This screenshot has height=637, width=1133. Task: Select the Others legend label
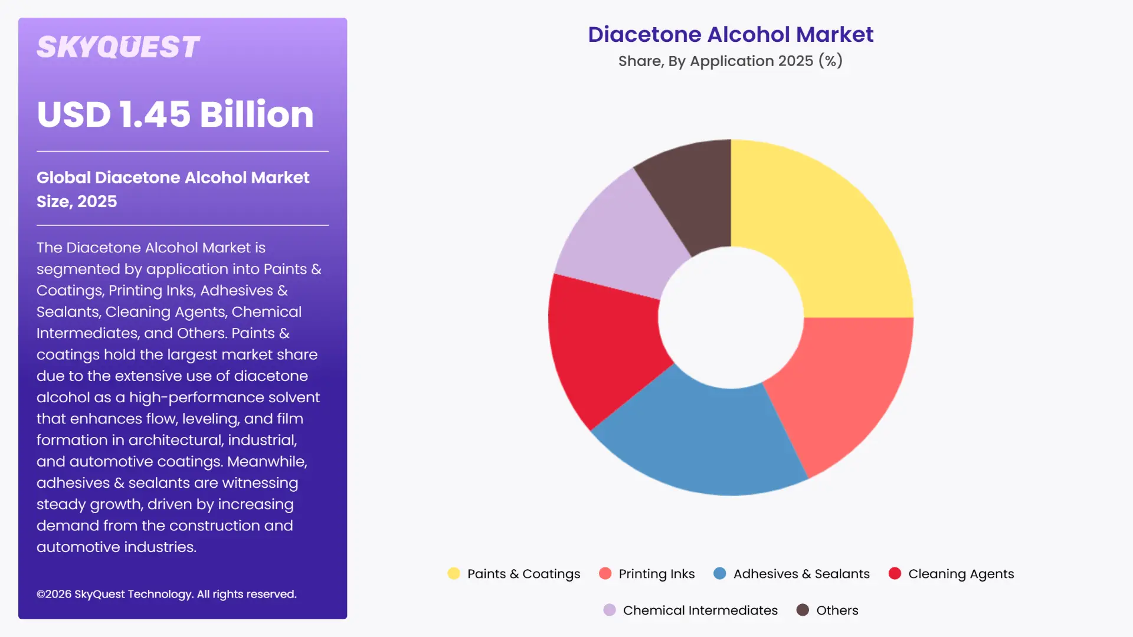(837, 610)
